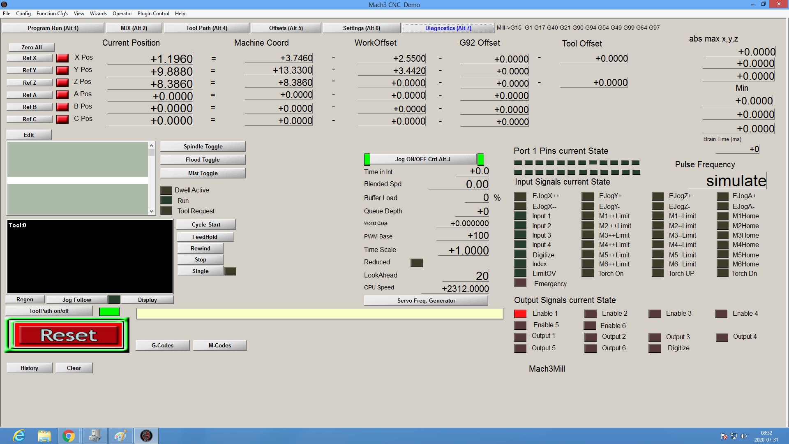789x444 pixels.
Task: Click the Dwell Active indicator LED
Action: (166, 190)
